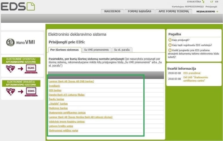Open the FORMŲ SĄRAŠAS tab
This screenshot has width=223, height=141.
pyautogui.click(x=139, y=11)
